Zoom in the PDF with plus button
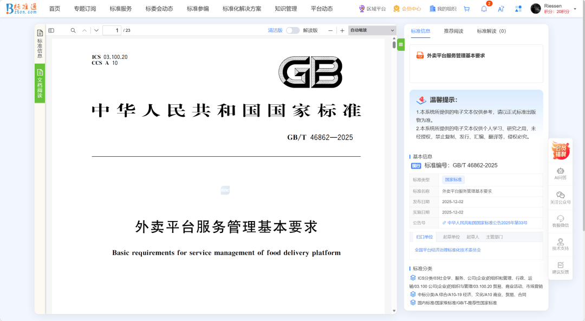The image size is (585, 321). [x=342, y=31]
